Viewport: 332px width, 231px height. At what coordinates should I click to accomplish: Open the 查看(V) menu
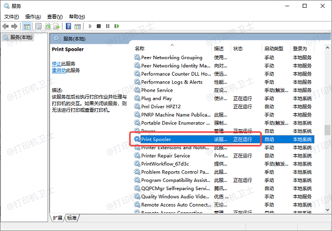[55, 17]
